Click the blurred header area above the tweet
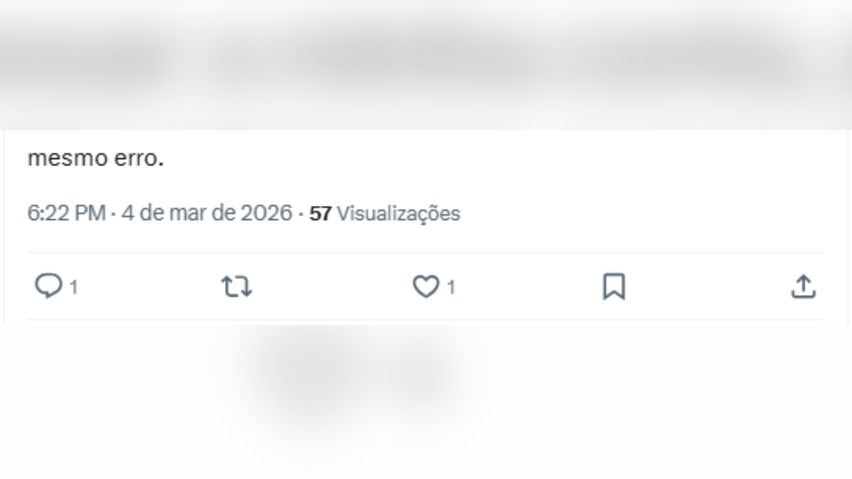 [426, 64]
